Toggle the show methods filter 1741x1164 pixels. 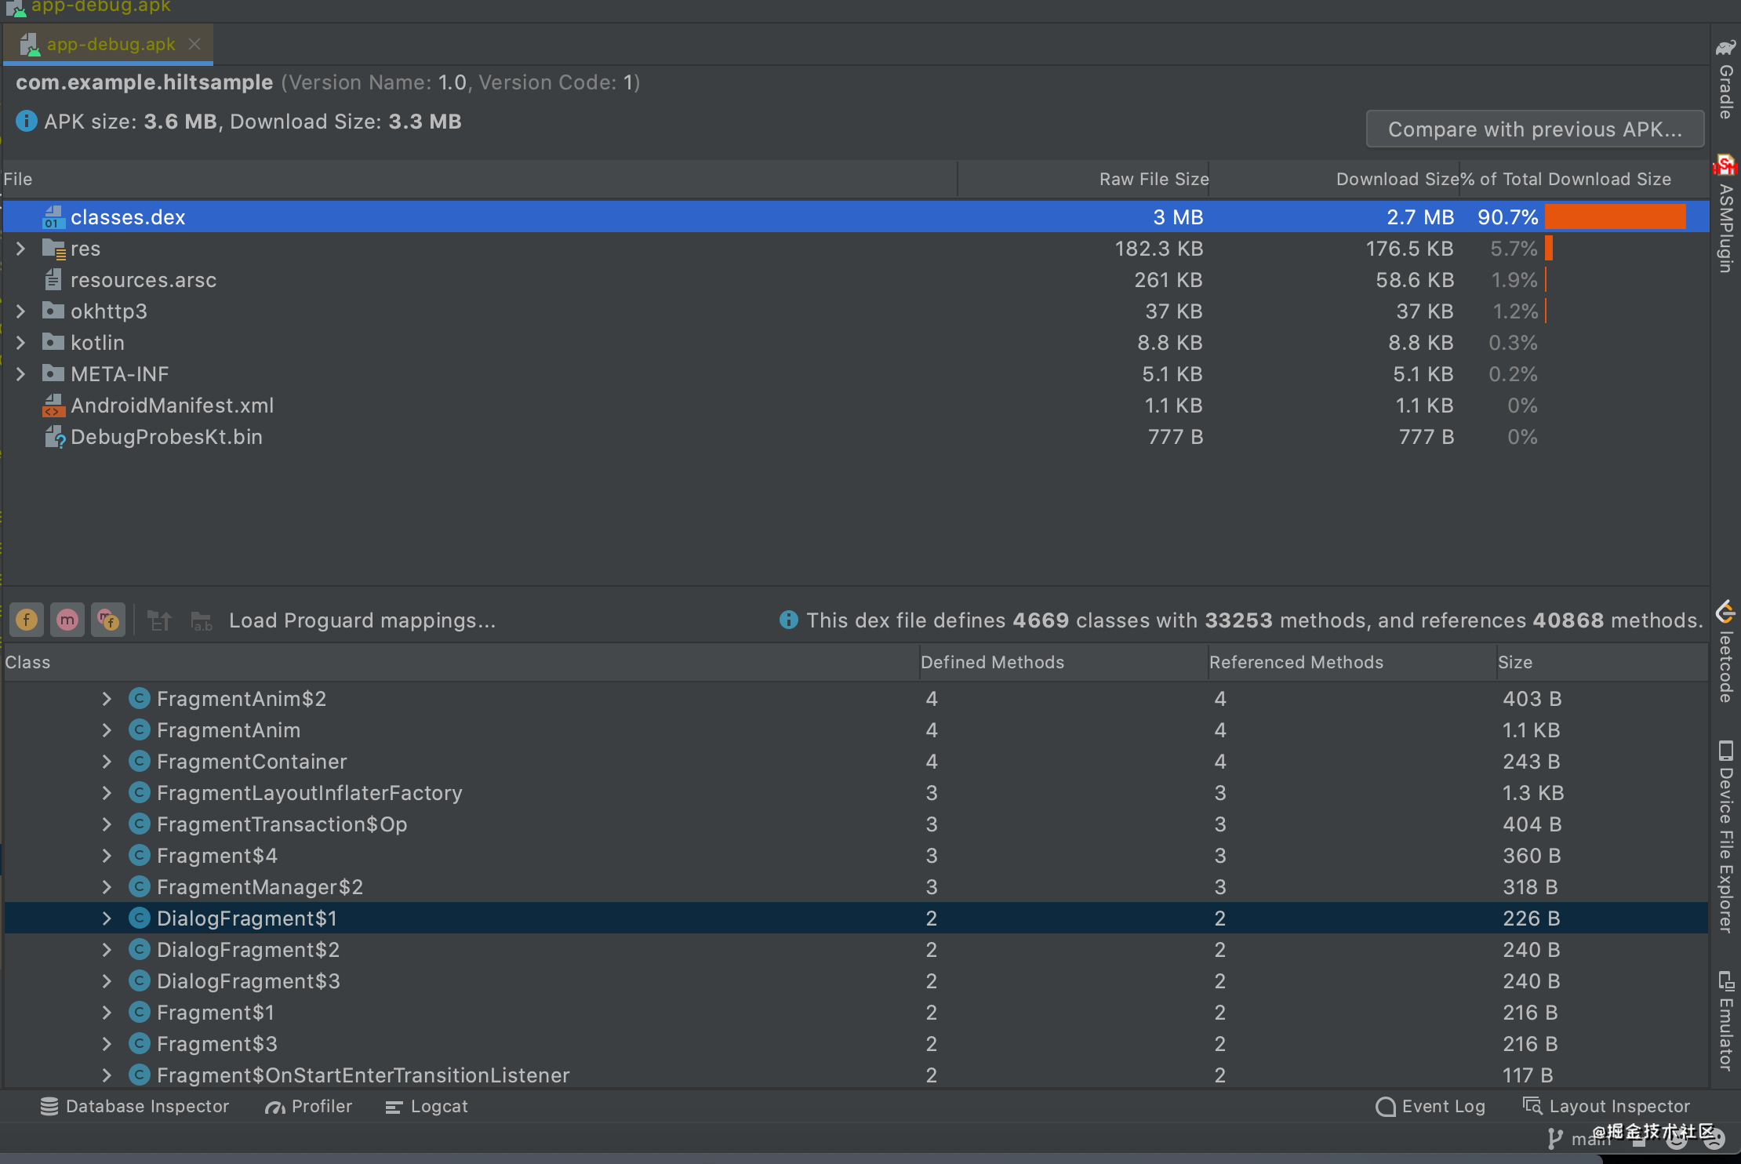tap(67, 620)
